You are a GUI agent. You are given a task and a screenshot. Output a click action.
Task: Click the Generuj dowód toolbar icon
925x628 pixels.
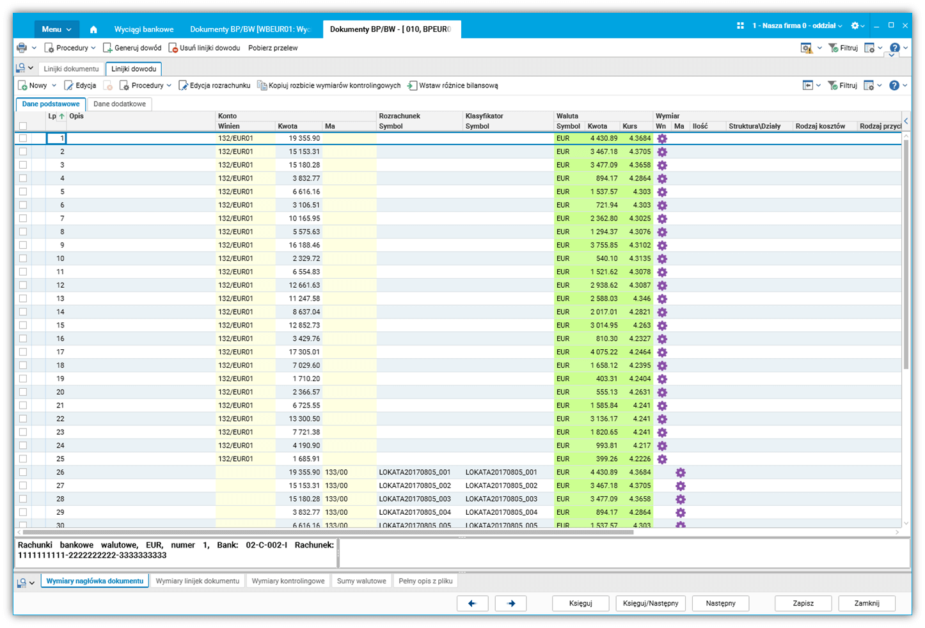[107, 48]
